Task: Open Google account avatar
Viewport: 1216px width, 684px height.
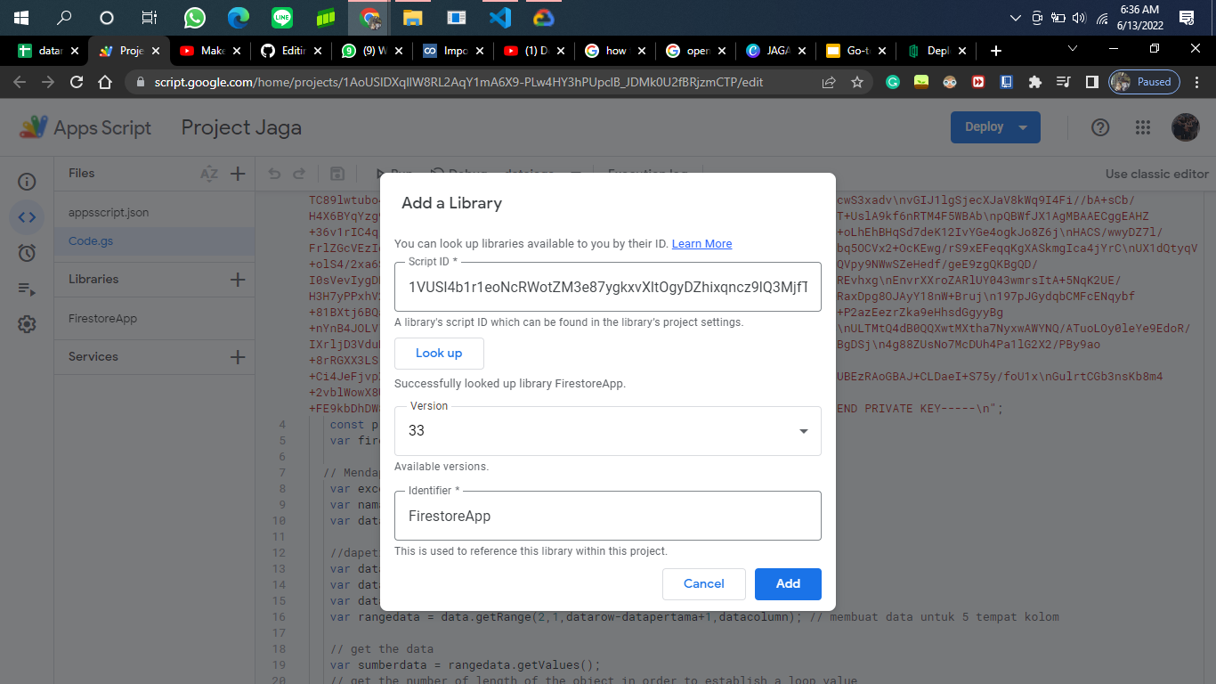Action: (1186, 127)
